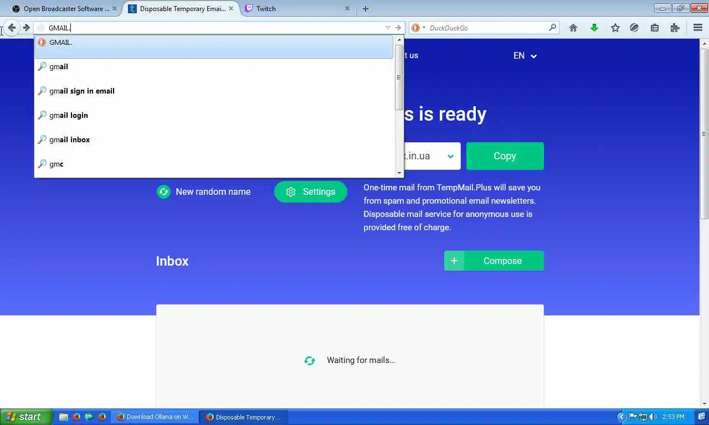
Task: Open the email domain dropdown chevron
Action: point(450,156)
